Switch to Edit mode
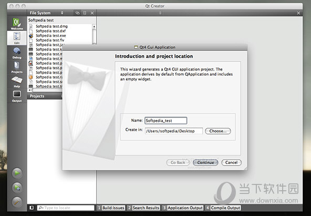Screen dimensions: 311x216 tap(17, 38)
